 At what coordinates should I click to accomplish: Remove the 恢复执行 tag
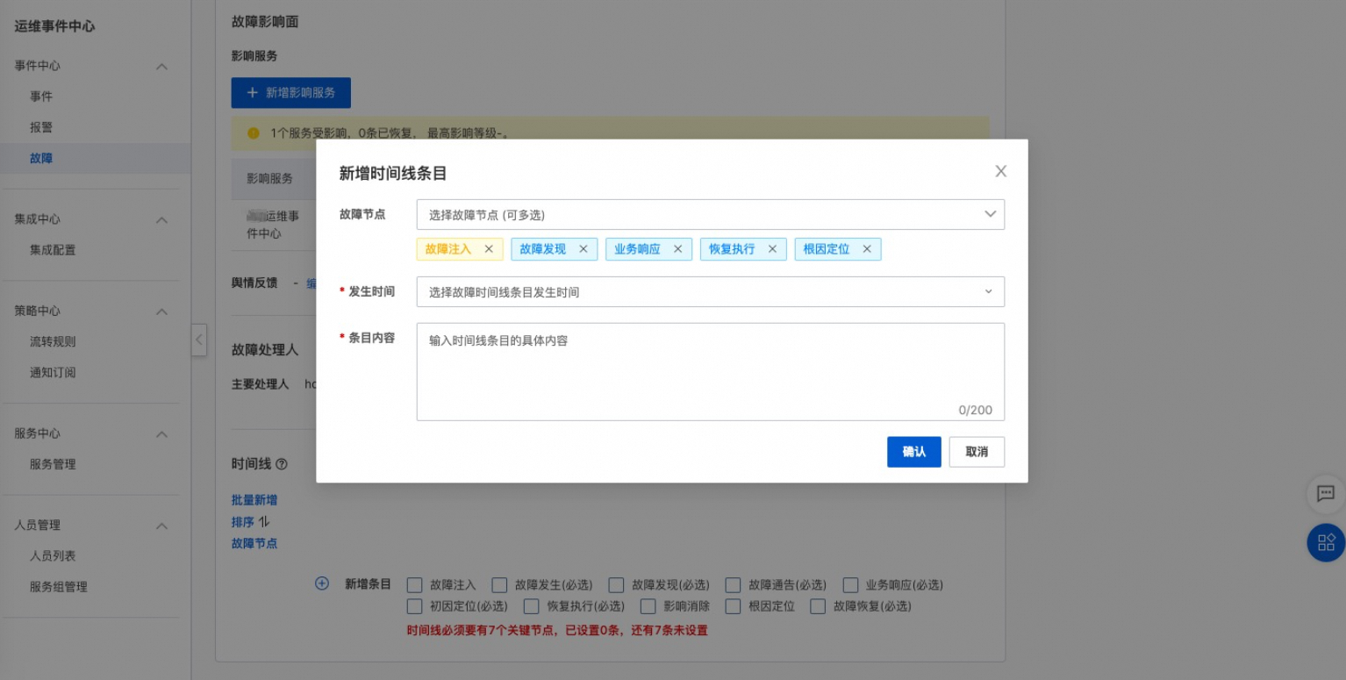[772, 249]
